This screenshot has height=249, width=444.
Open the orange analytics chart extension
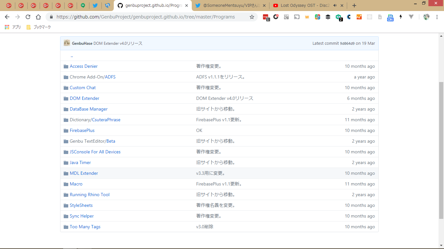[x=359, y=17]
